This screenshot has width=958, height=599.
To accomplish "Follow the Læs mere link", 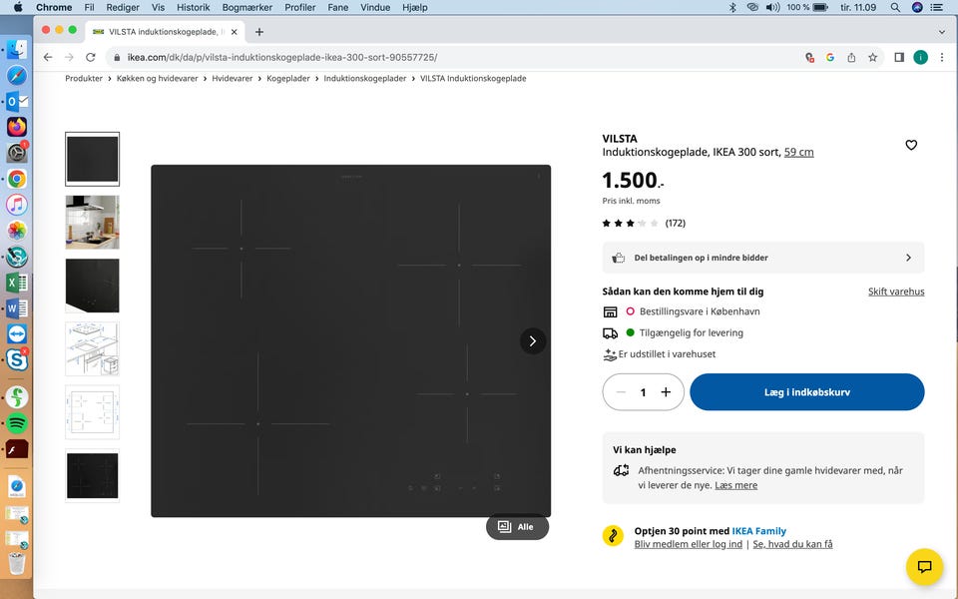I will tap(735, 485).
